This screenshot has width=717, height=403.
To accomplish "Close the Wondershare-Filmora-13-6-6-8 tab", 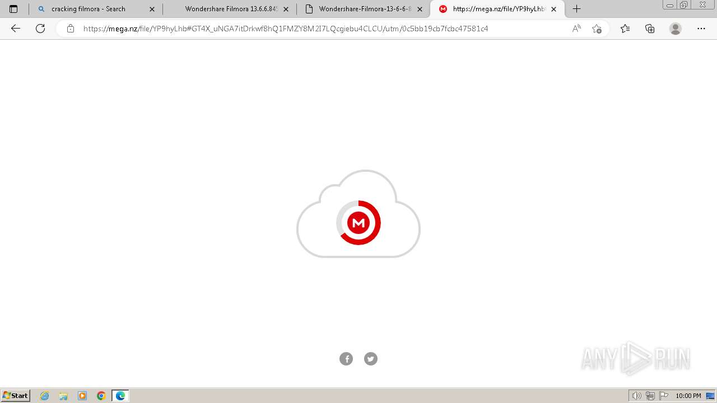I will 420,9.
